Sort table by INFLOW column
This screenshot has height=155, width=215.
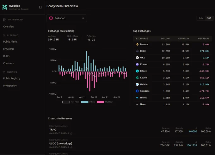coord(165,39)
